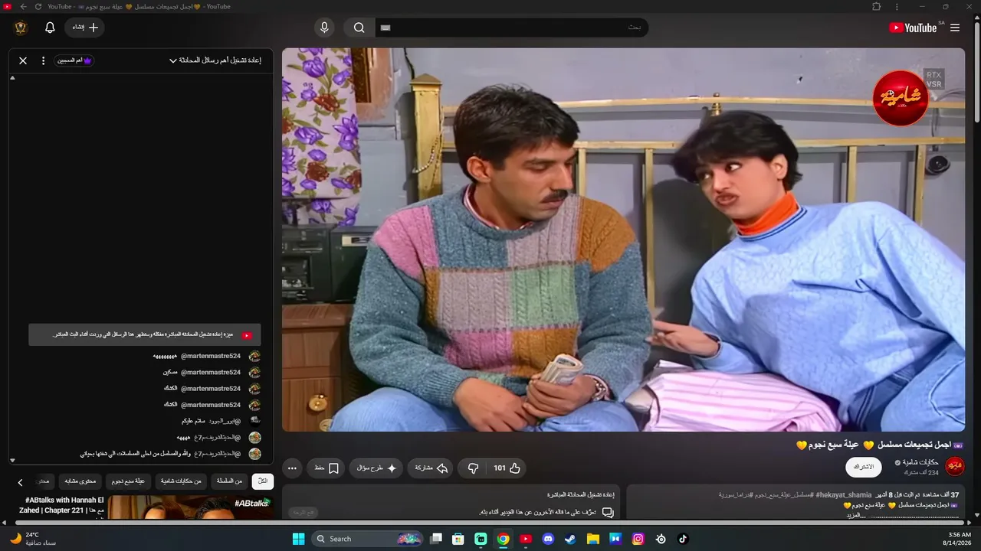Image resolution: width=981 pixels, height=551 pixels.
Task: Select the محتوى مشابه filter chip
Action: pyautogui.click(x=80, y=481)
